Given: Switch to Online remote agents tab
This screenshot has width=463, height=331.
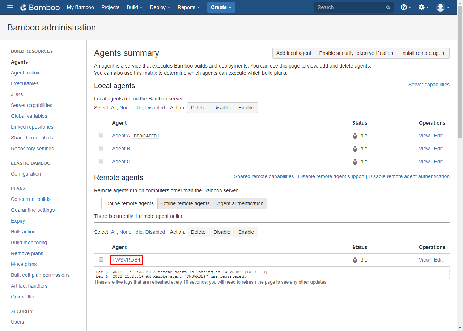Looking at the screenshot, I should point(129,203).
